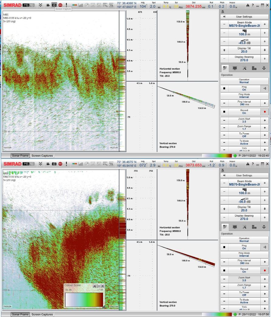The image size is (271, 317).
Task: Open the Screen Capture camera tool
Action: pyautogui.click(x=54, y=5)
